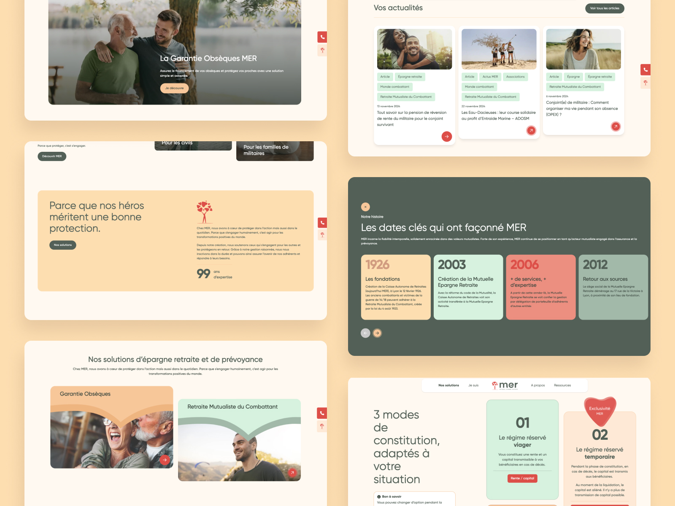Screen dimensions: 675x506
Task: Close the Notre histoire panel with the round X
Action: pos(365,207)
